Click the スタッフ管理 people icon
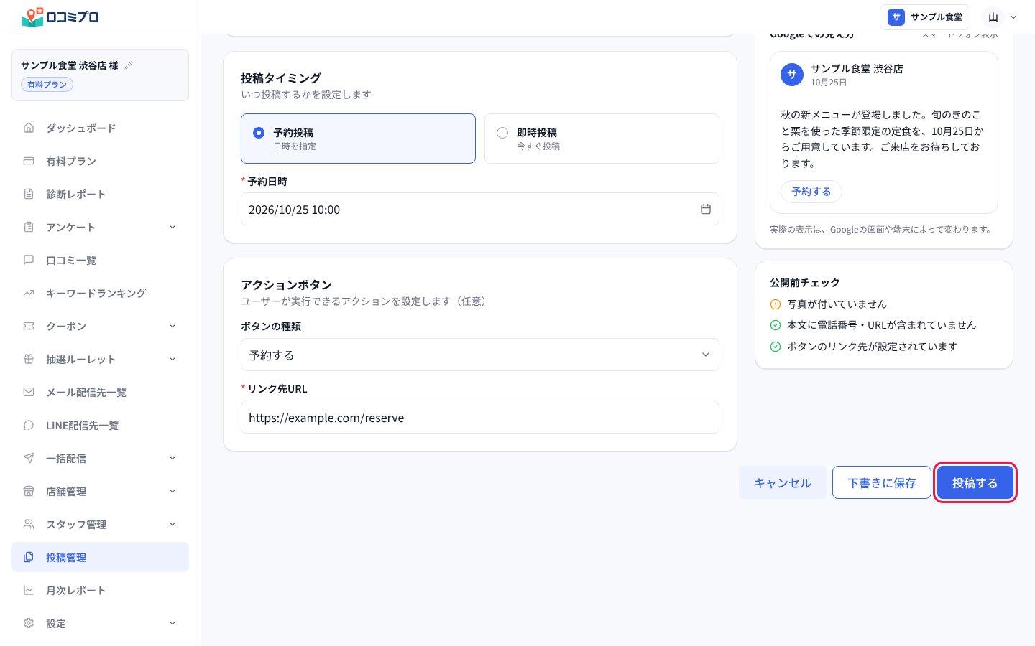This screenshot has width=1035, height=646. (29, 524)
